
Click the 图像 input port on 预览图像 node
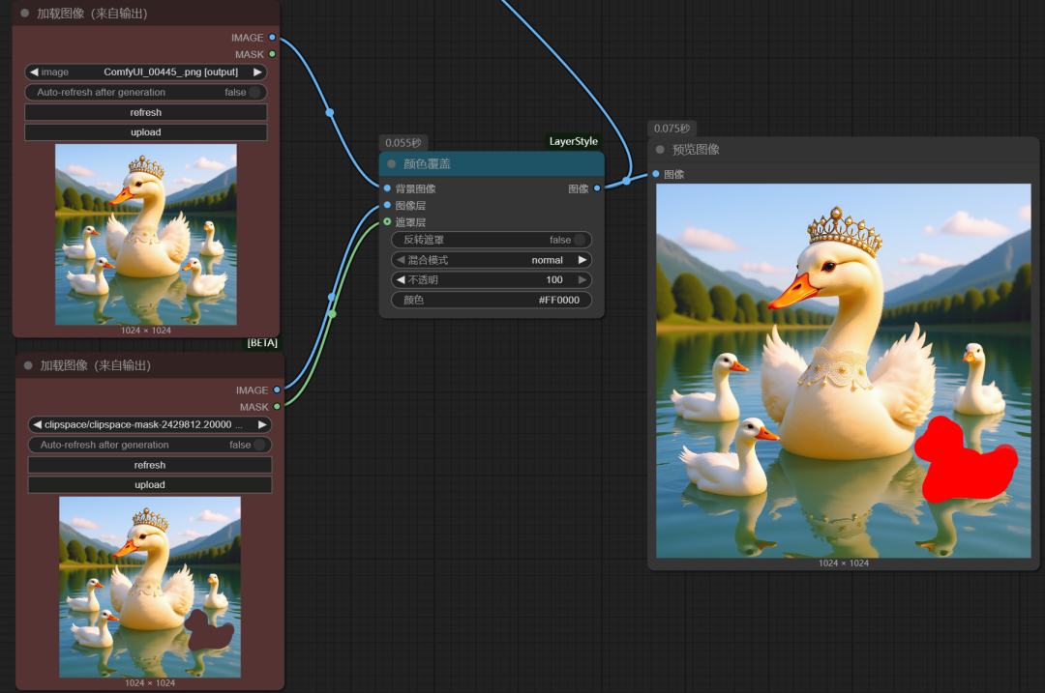click(656, 174)
